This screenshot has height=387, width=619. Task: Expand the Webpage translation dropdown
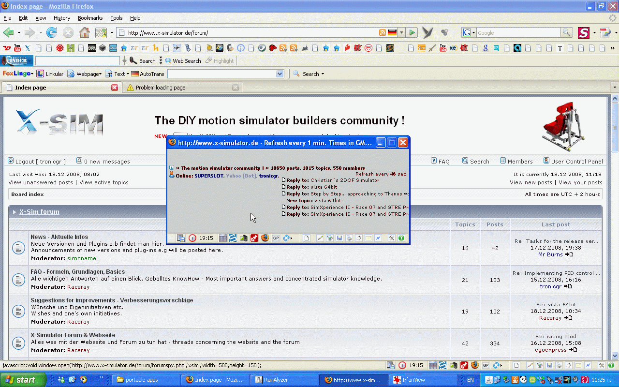tap(85, 74)
